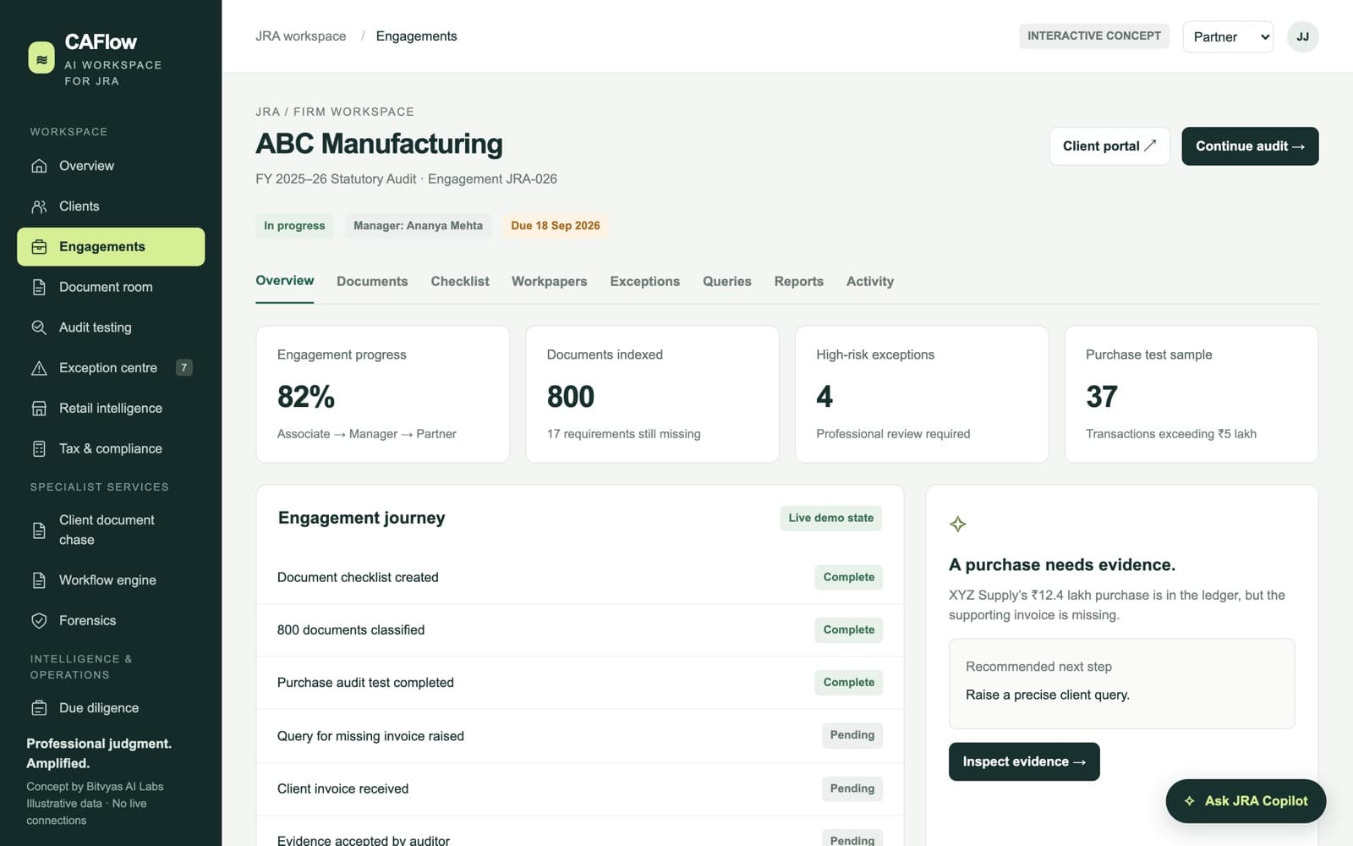Screen dimensions: 1353x846
Task: Click the Inspect evidence button
Action: coord(1024,761)
